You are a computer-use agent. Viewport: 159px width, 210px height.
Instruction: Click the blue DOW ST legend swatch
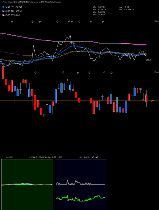click(3, 7)
